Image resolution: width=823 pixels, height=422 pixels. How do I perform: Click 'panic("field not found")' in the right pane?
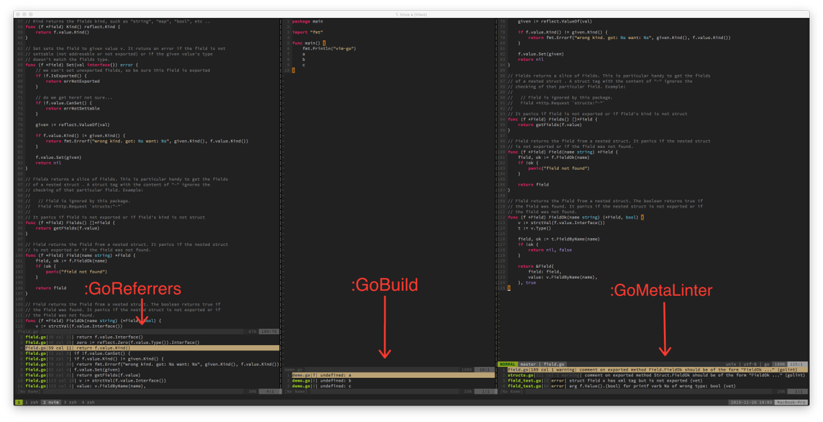(x=558, y=168)
